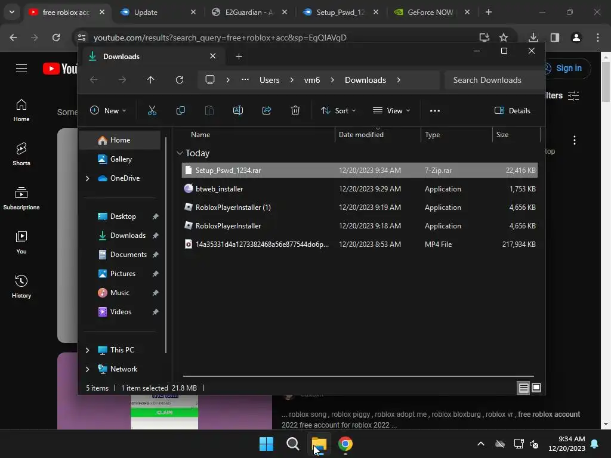Click the Search Downloads field

click(x=495, y=80)
